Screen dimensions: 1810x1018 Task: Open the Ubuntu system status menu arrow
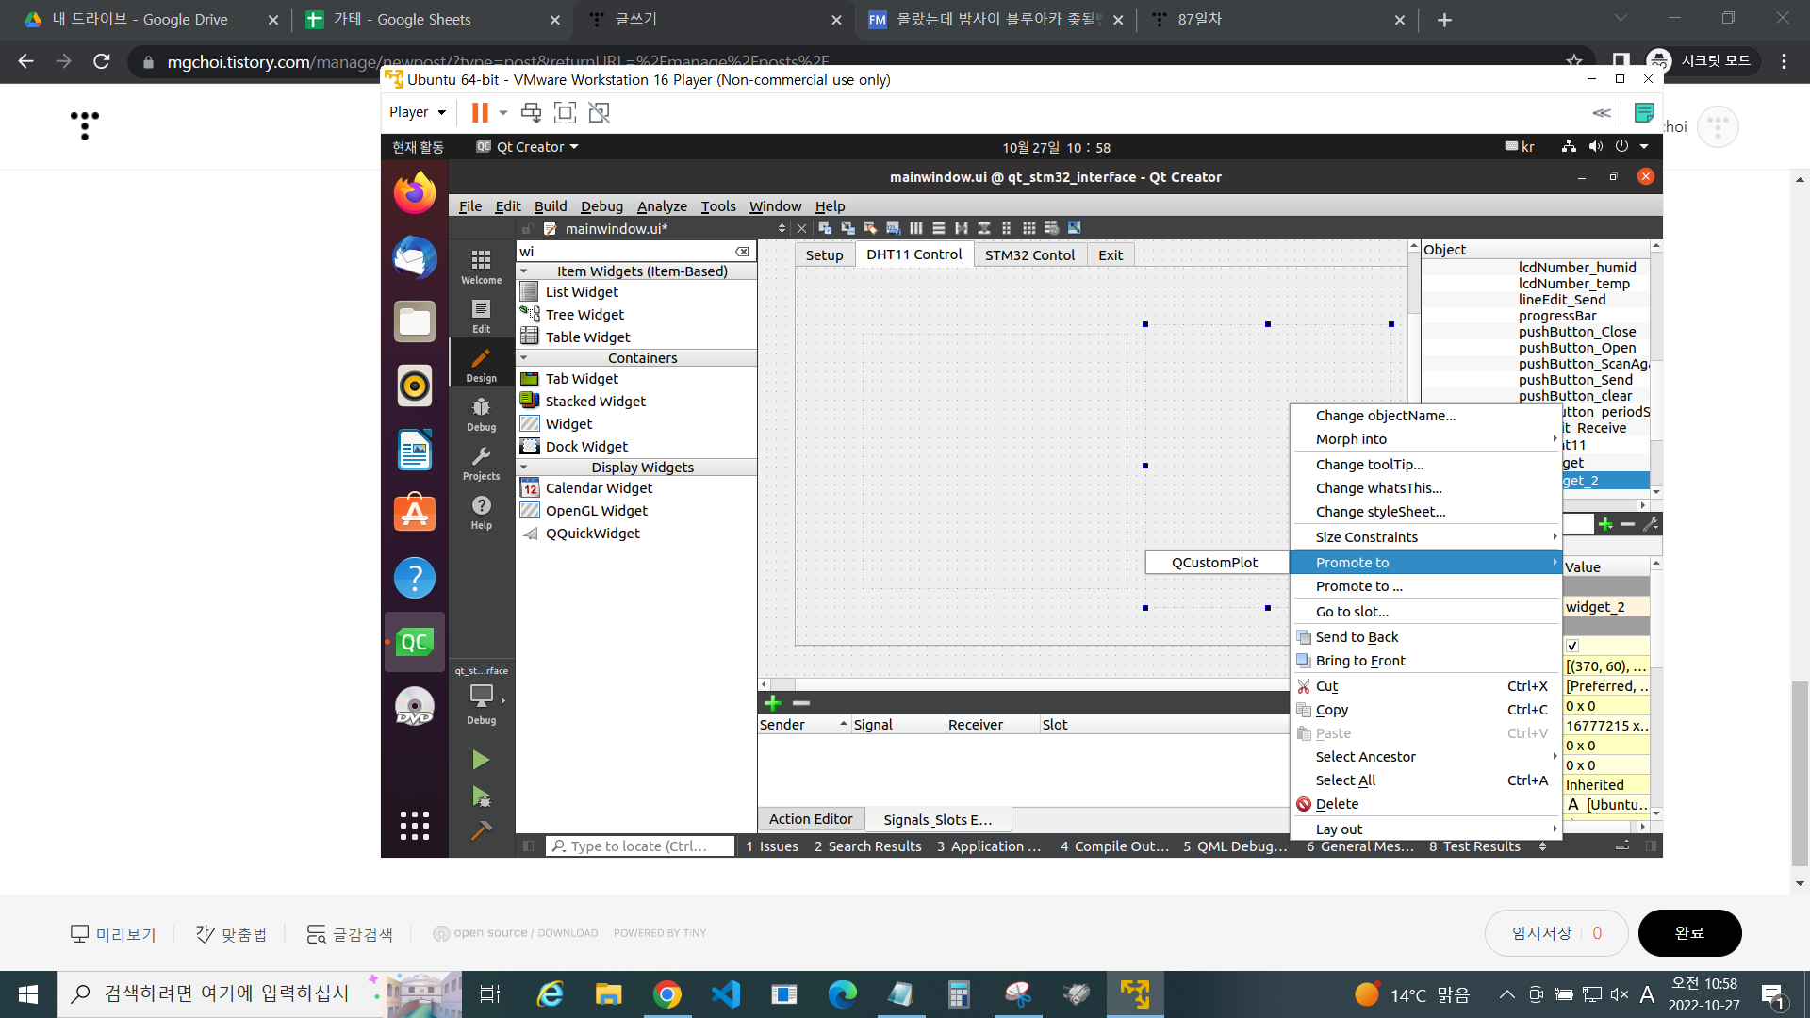tap(1644, 147)
